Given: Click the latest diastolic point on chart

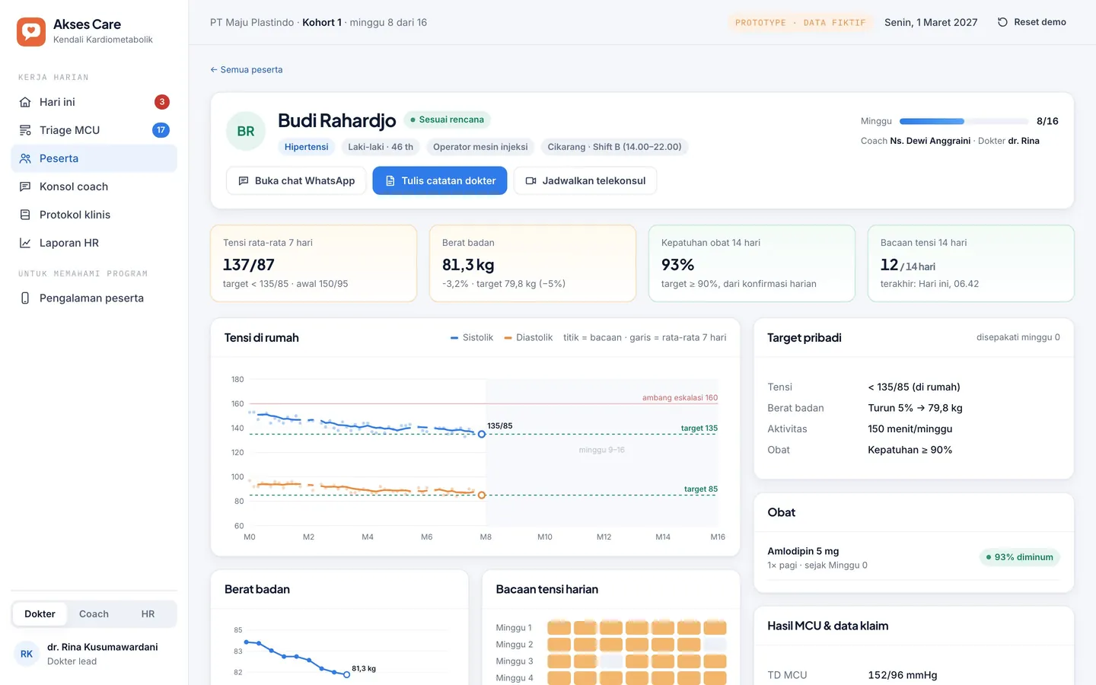Looking at the screenshot, I should click(482, 495).
